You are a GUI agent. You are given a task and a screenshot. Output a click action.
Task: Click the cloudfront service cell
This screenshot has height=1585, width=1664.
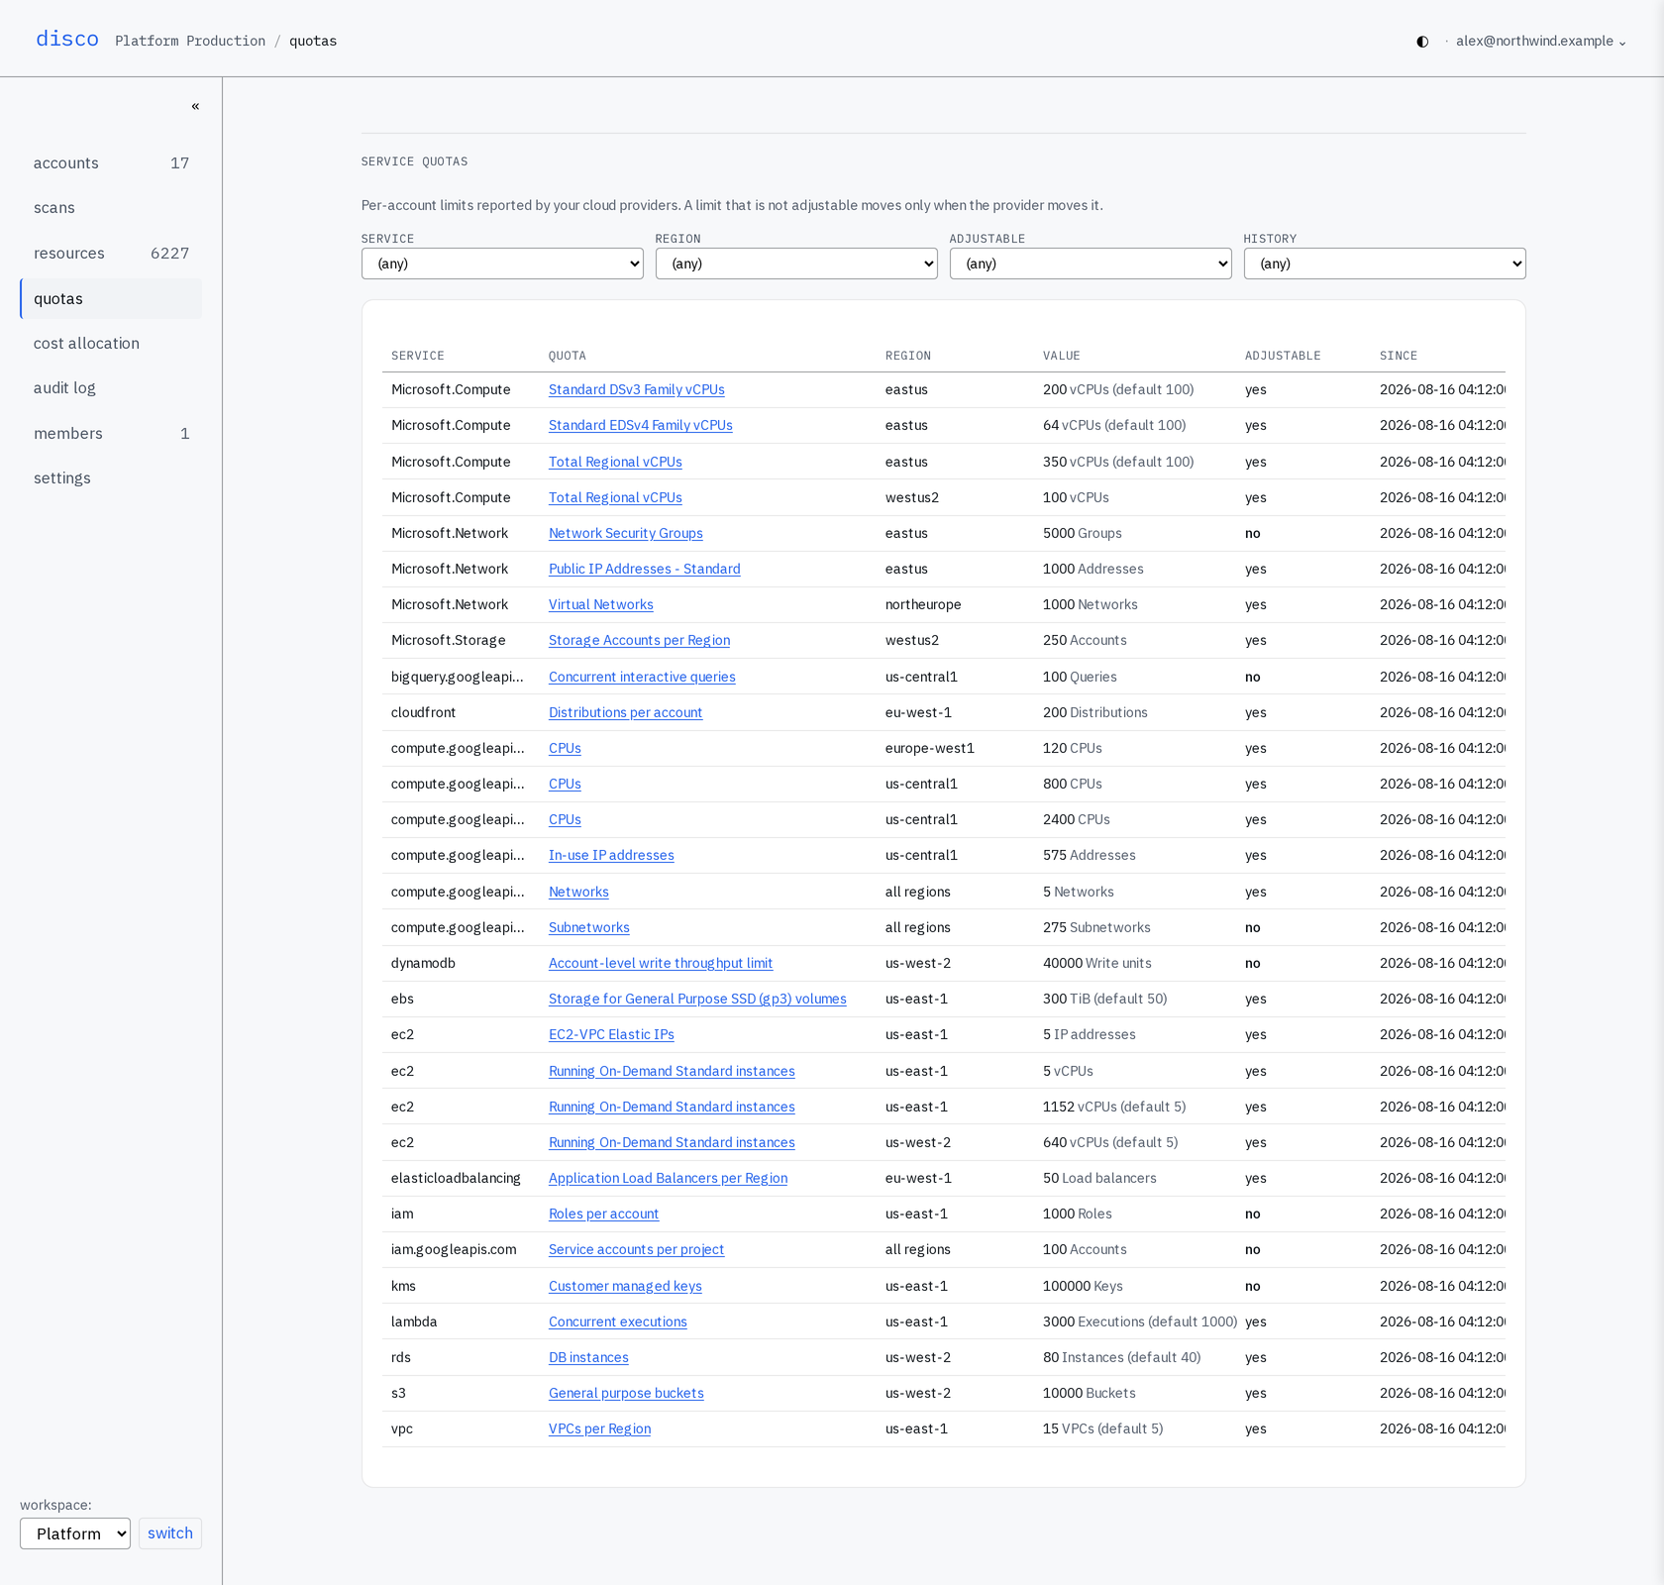coord(423,713)
